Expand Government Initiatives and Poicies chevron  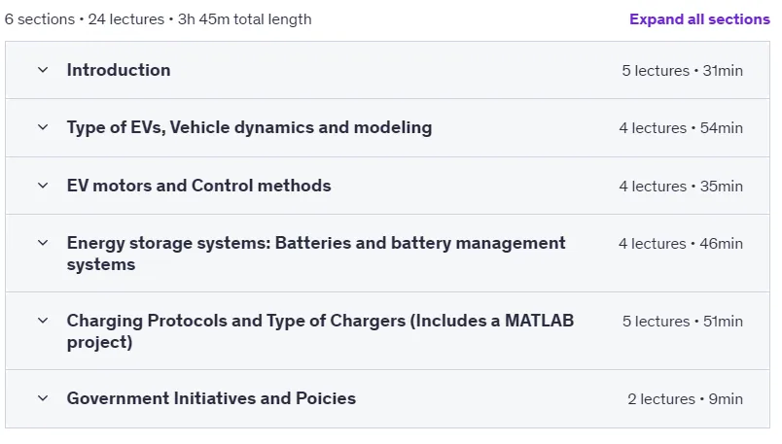tap(43, 398)
